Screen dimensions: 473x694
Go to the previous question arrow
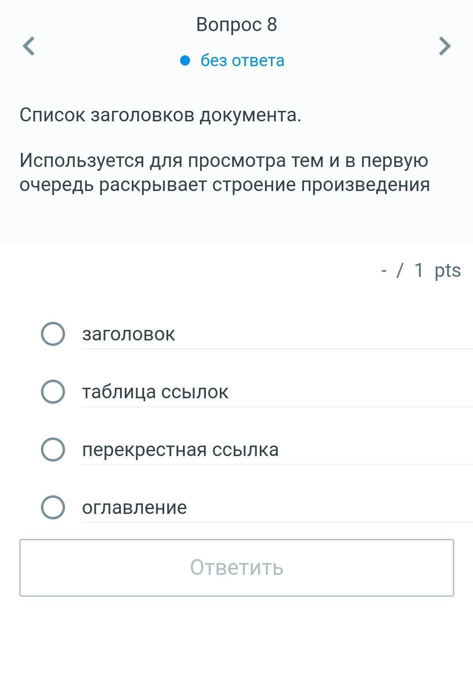[x=29, y=46]
